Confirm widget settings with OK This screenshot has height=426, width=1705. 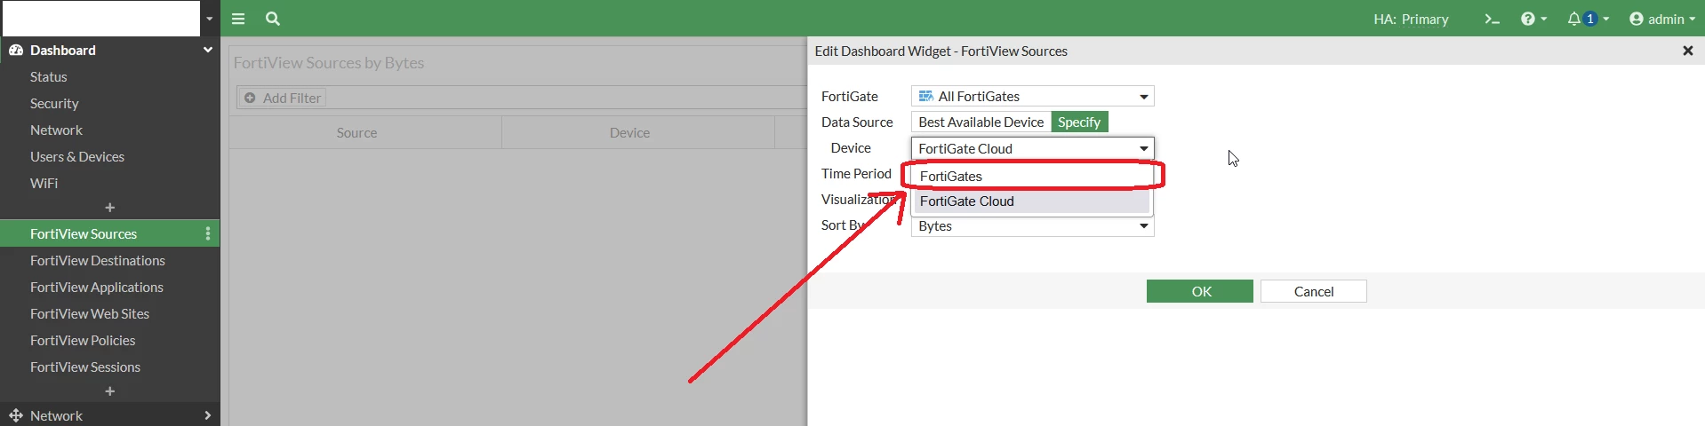point(1200,291)
